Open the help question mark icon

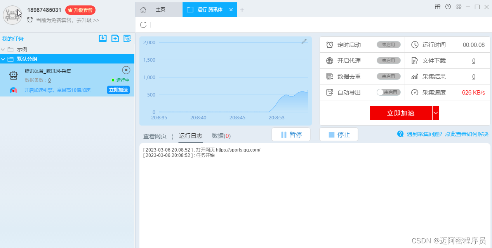[448, 7]
